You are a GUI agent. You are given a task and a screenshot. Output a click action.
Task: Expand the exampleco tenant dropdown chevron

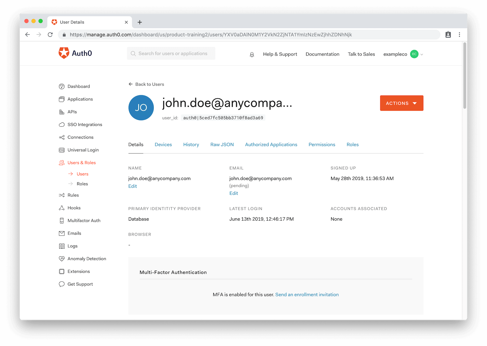click(x=422, y=55)
